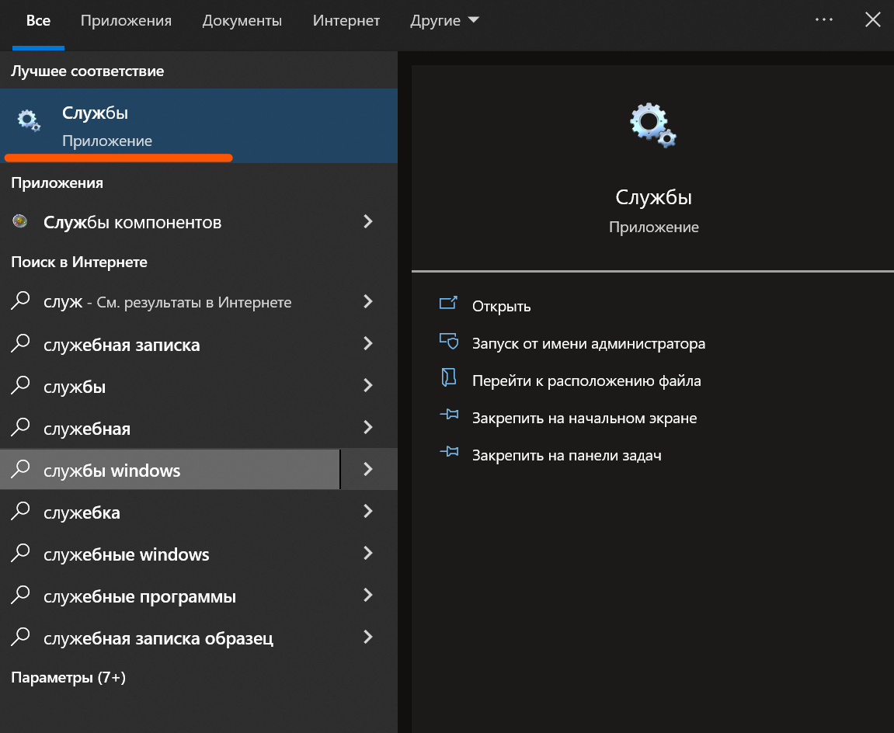894x733 pixels.
Task: Switch to the Приложения tab
Action: coord(126,21)
